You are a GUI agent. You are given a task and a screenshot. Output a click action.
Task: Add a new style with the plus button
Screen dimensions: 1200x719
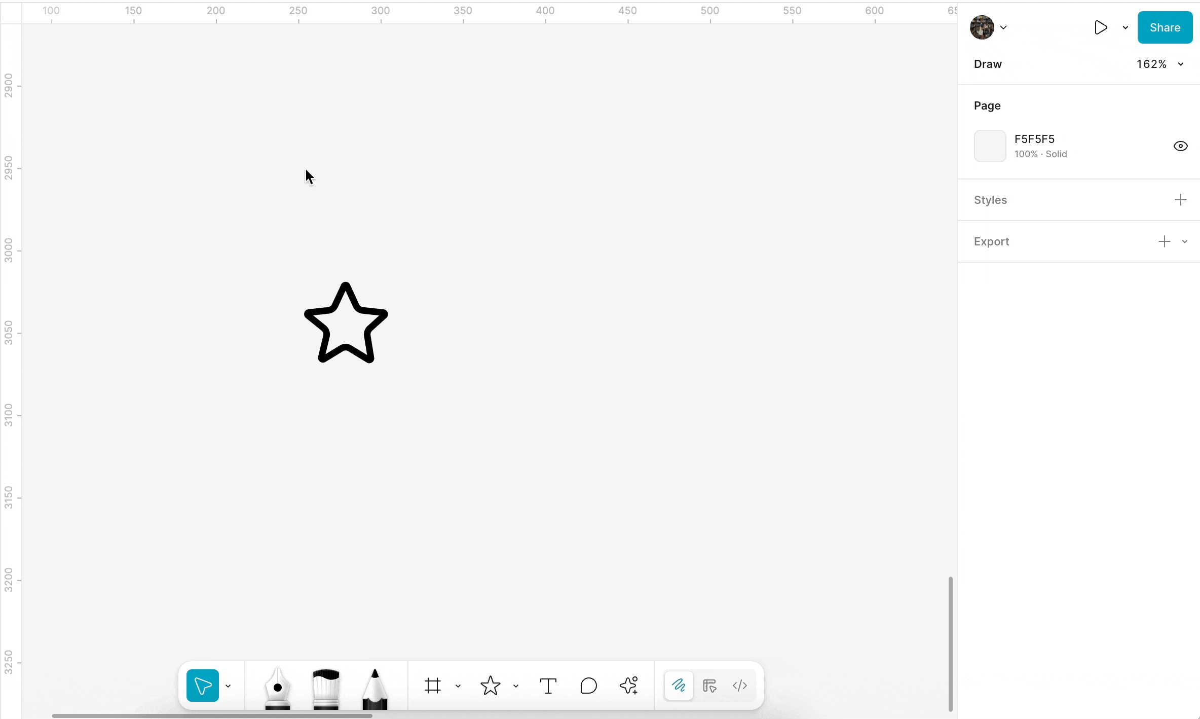(1181, 199)
